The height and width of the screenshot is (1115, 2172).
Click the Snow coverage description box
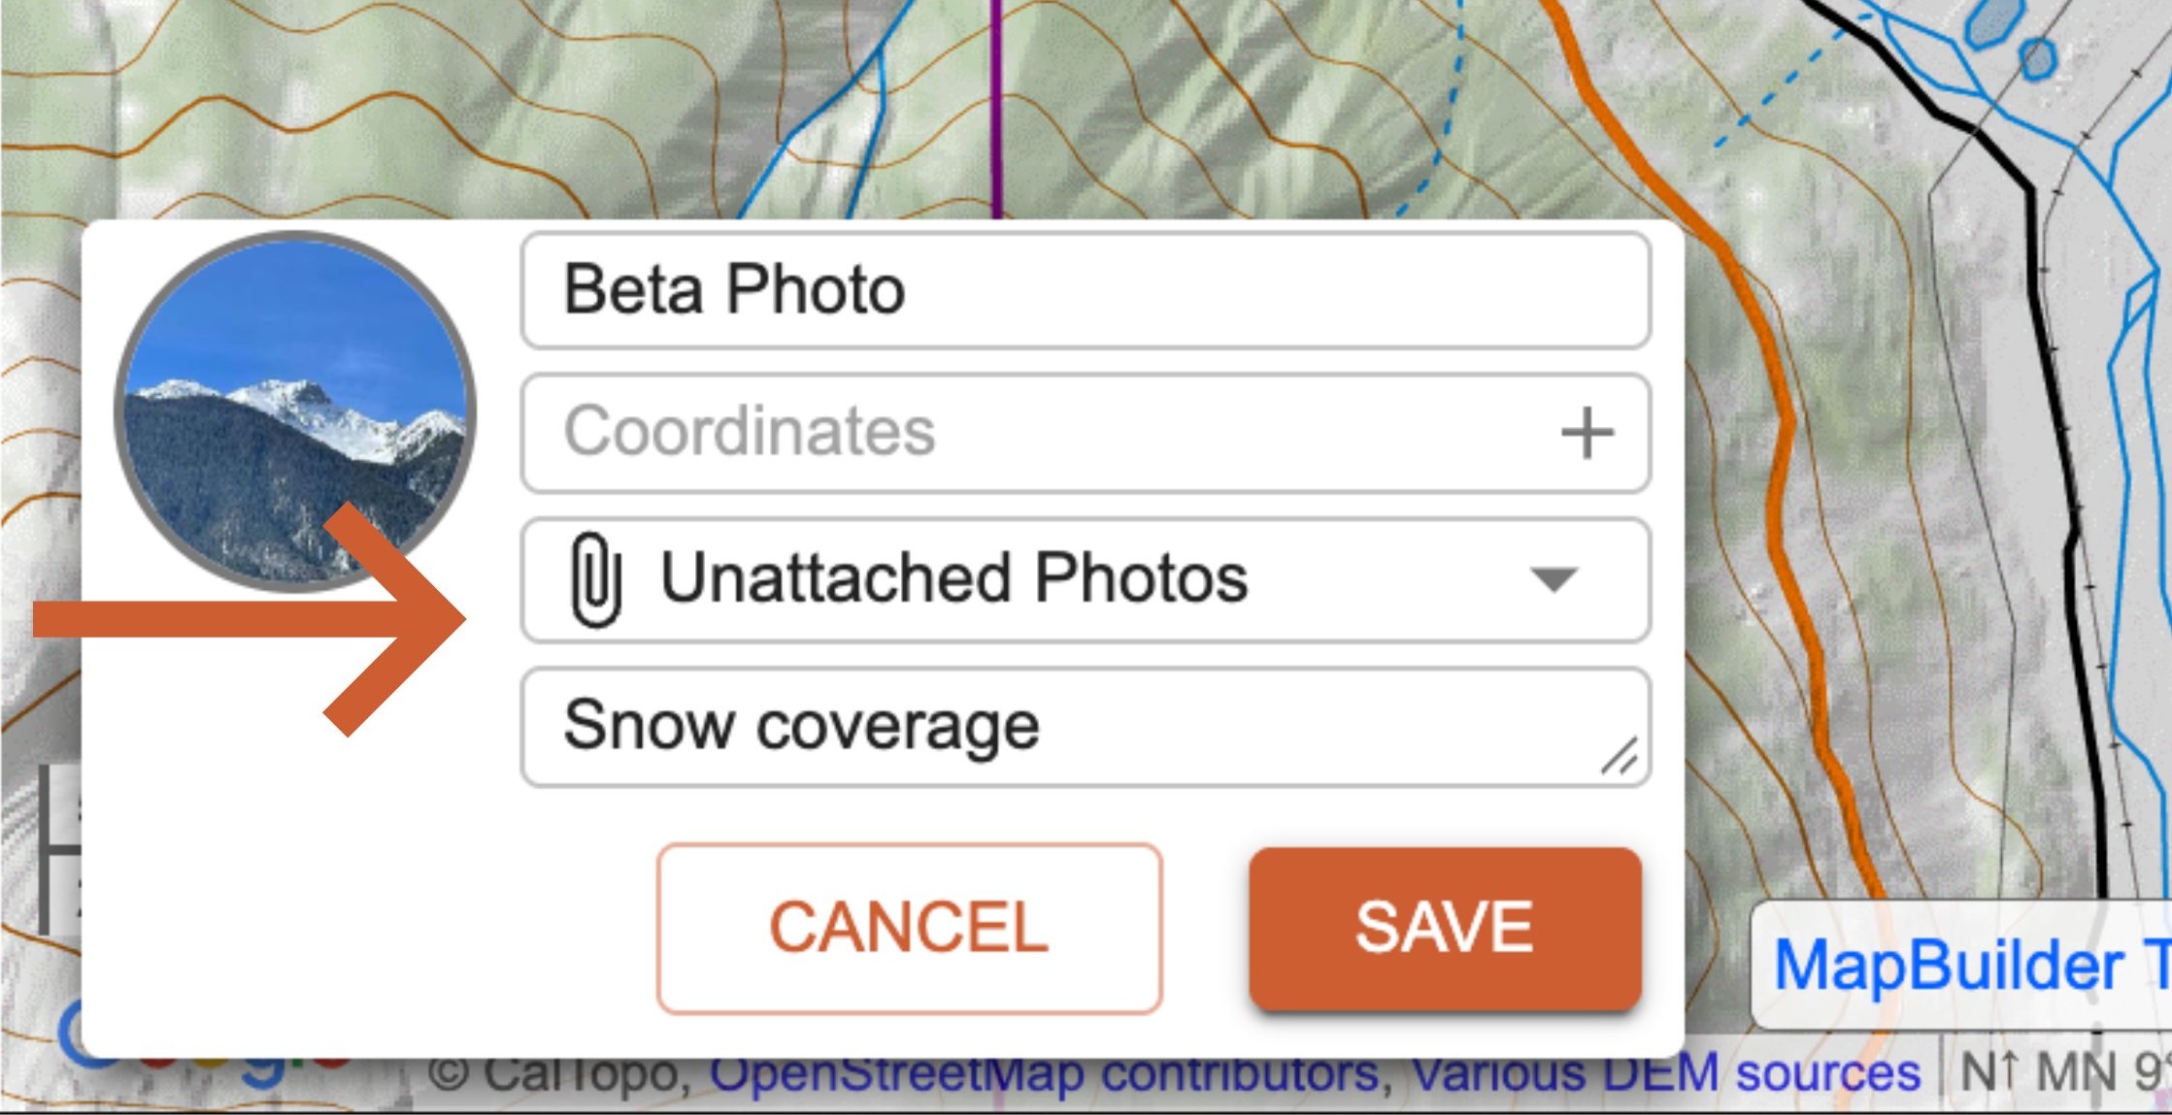pyautogui.click(x=1068, y=726)
